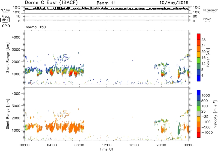Pick the blue top segment above 1000 in Velocity colorbar
218x151 pixels.
tap(199, 93)
